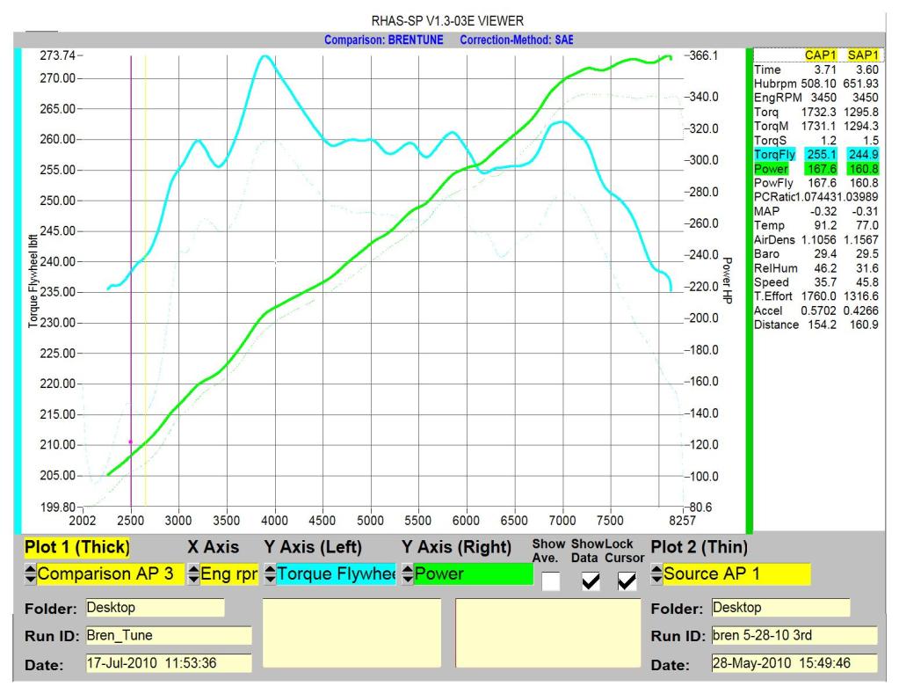Open the green Power right axis selector
This screenshot has width=899, height=694.
click(x=473, y=575)
